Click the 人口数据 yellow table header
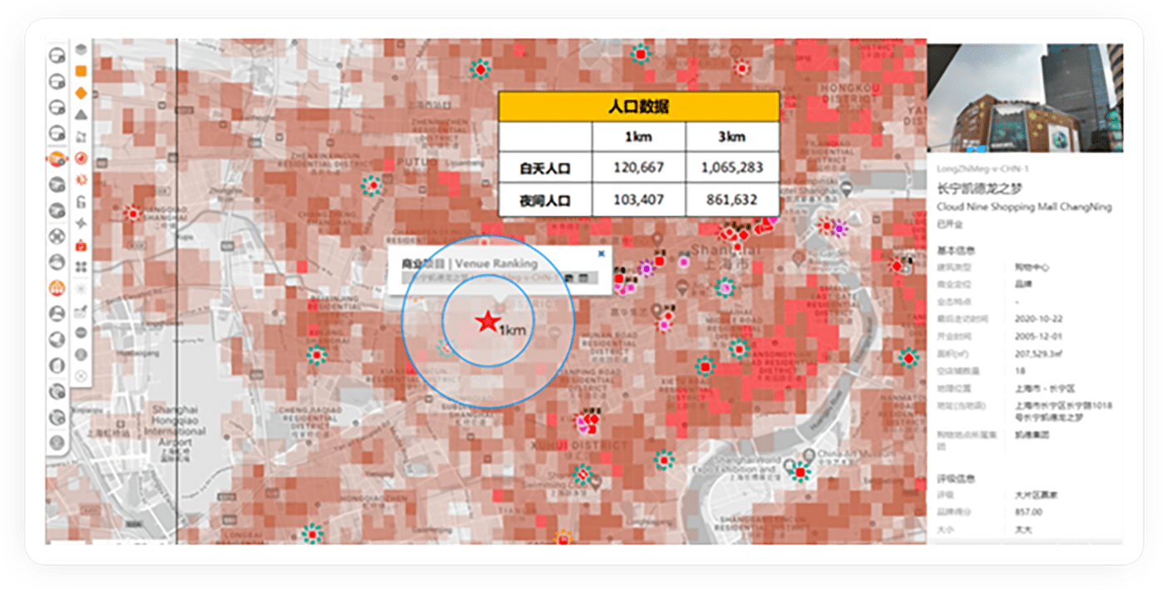Image resolution: width=1162 pixels, height=590 pixels. coord(638,106)
